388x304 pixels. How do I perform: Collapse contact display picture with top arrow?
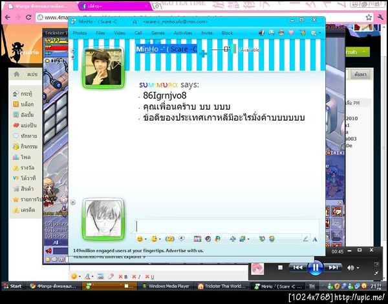point(73,51)
